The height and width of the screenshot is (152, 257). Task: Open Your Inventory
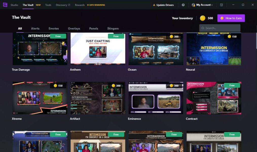click(x=182, y=18)
